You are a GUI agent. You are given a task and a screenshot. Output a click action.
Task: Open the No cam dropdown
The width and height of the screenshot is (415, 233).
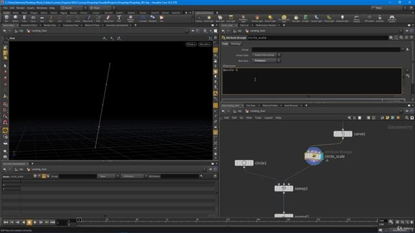point(205,44)
